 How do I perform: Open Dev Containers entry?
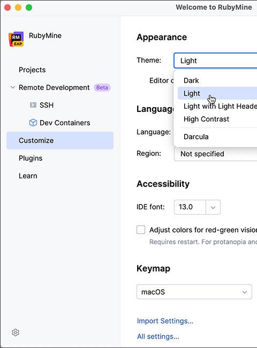click(65, 123)
